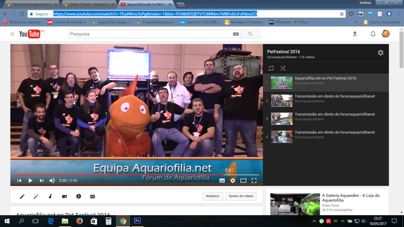
Task: Open Photoshop from the Windows taskbar
Action: pyautogui.click(x=137, y=221)
